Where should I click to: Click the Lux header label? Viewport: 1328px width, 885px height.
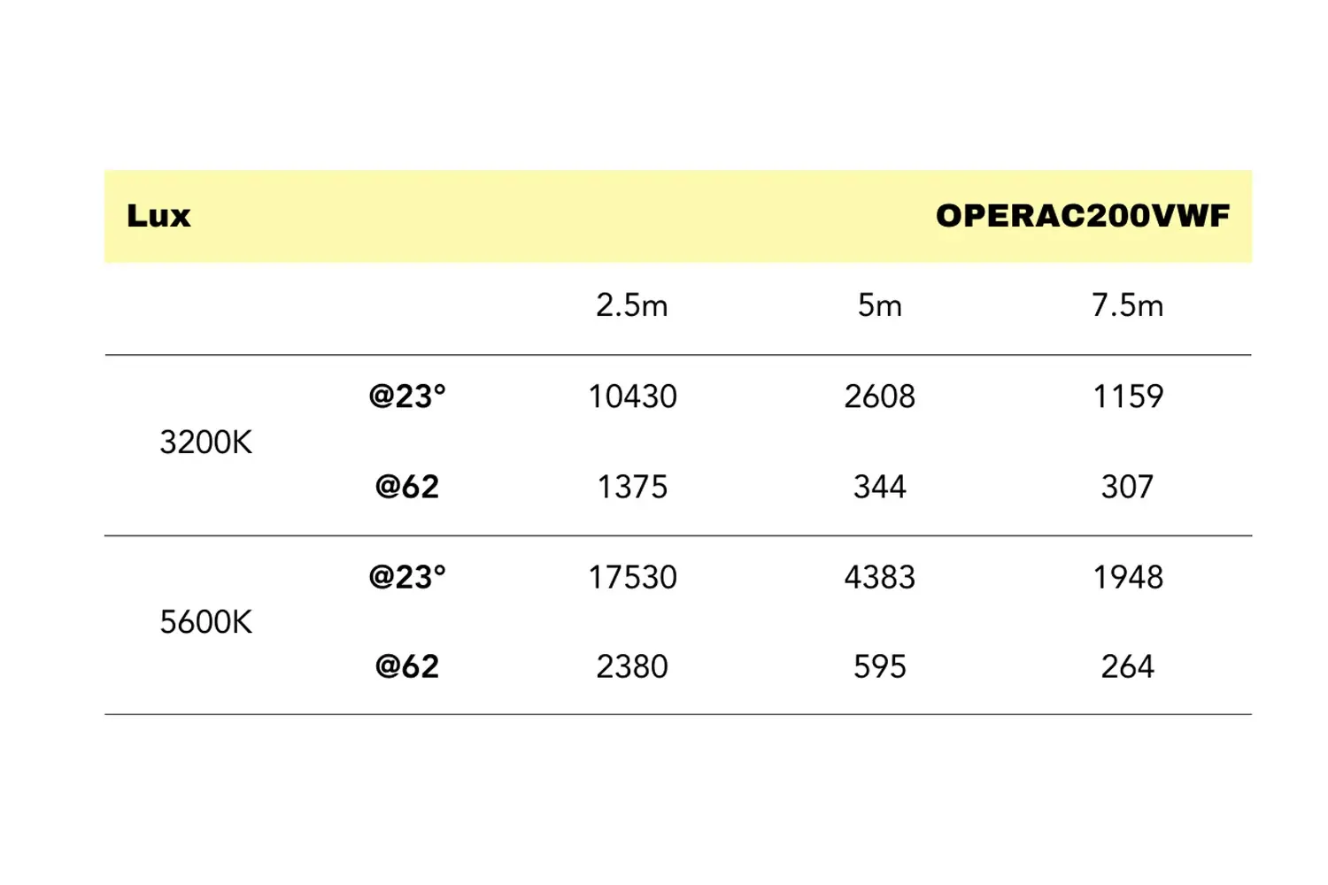point(158,216)
